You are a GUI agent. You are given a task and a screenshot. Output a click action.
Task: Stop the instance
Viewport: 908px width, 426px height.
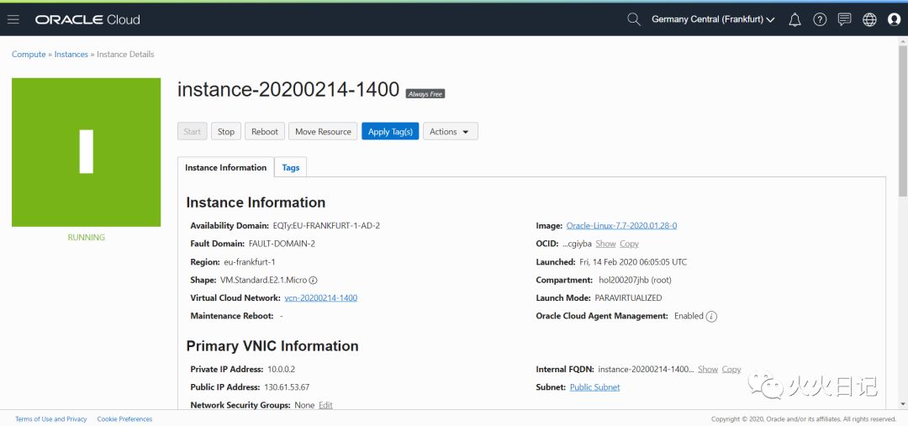[226, 131]
